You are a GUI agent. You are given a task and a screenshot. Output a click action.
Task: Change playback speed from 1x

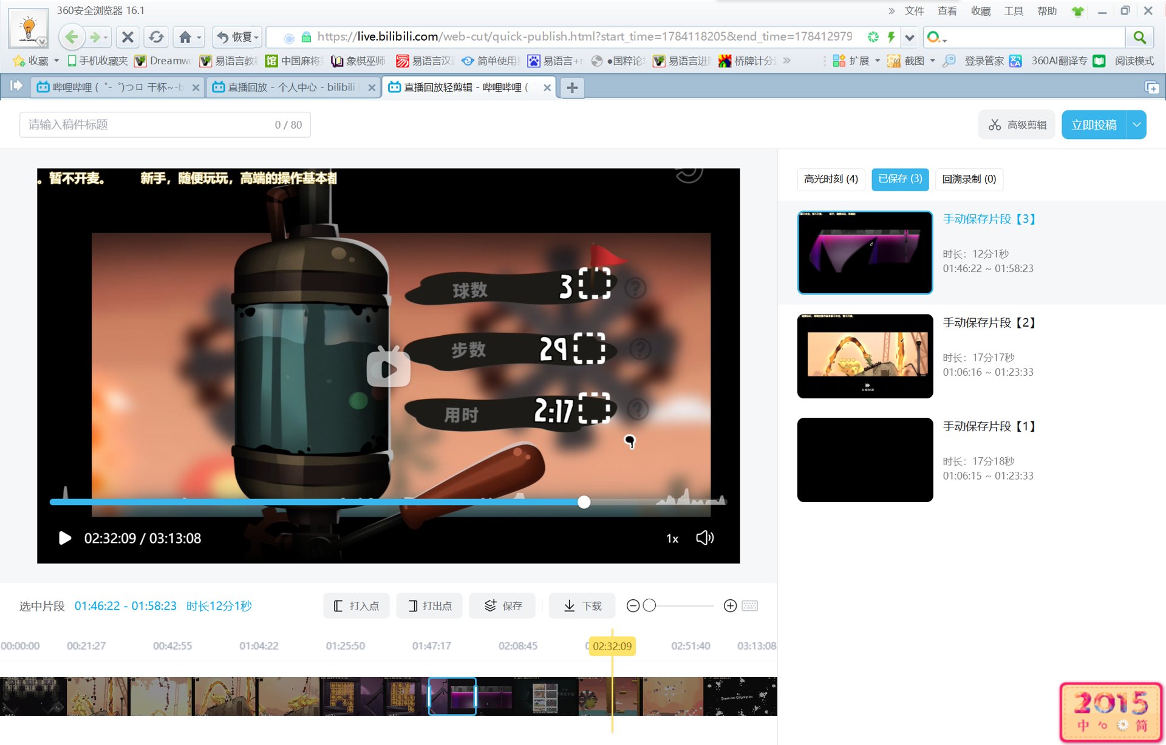point(672,539)
